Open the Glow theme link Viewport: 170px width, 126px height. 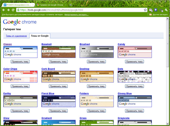[6, 118]
